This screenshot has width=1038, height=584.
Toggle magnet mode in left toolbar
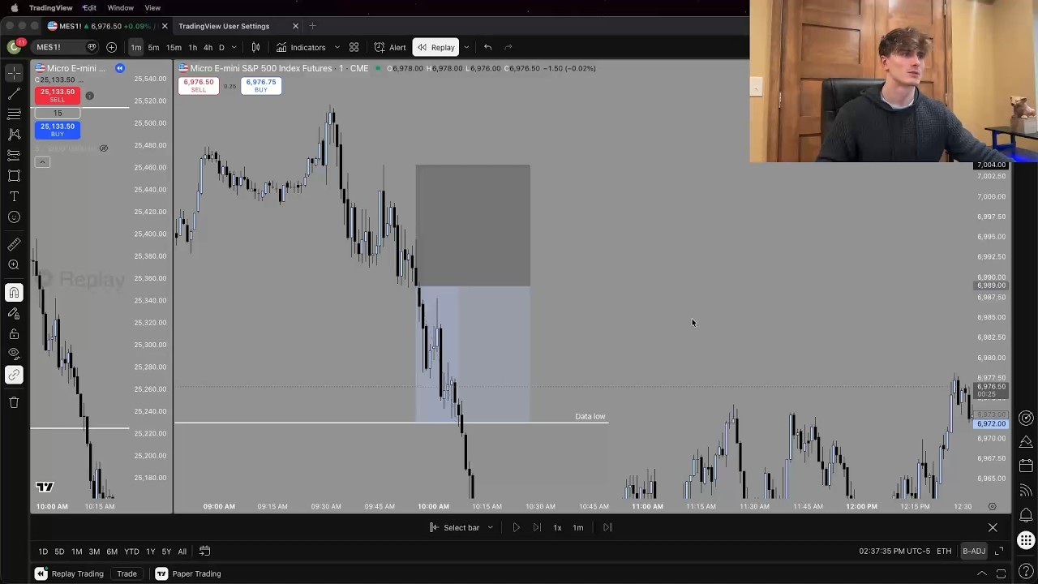14,293
